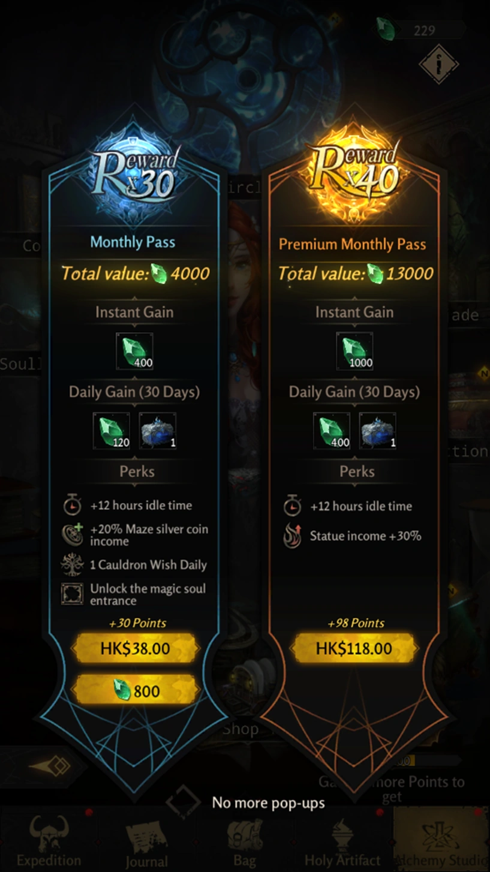View Premium Pass daily chest reward
Image resolution: width=490 pixels, height=872 pixels.
coord(377,431)
